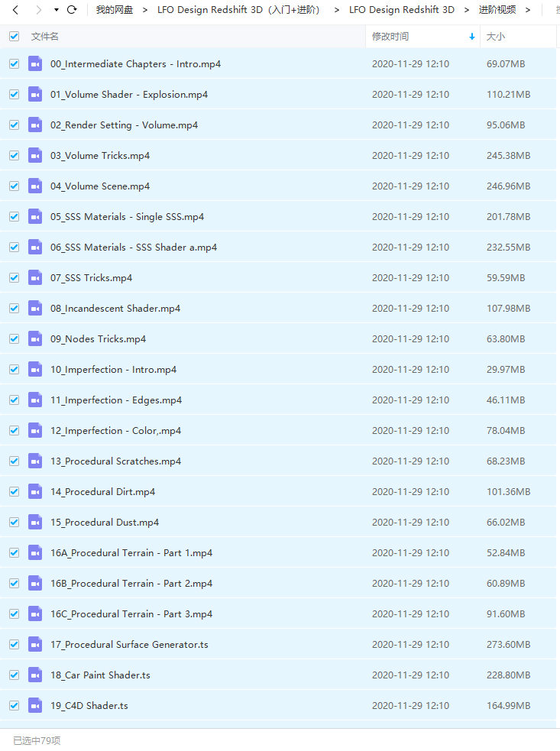Click video icon of 19_C4D Shader.ts
This screenshot has height=751, width=560.
click(x=35, y=705)
